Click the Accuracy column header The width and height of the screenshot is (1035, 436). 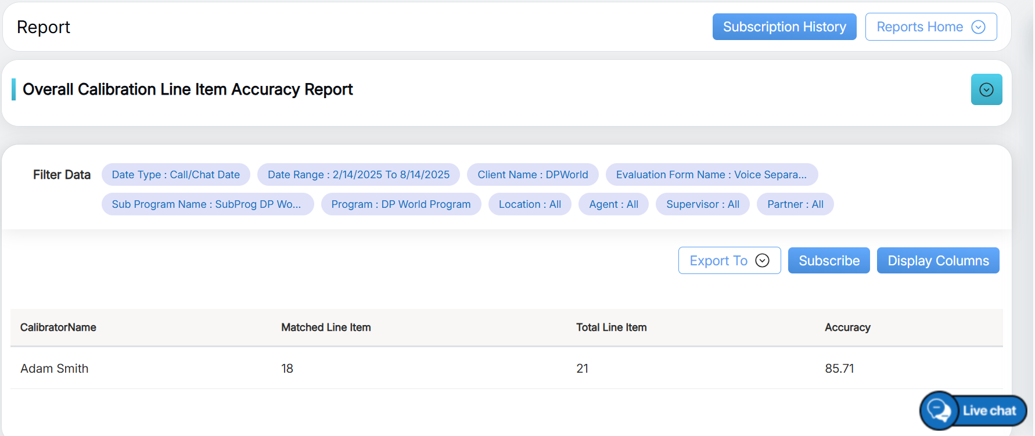[x=847, y=327]
